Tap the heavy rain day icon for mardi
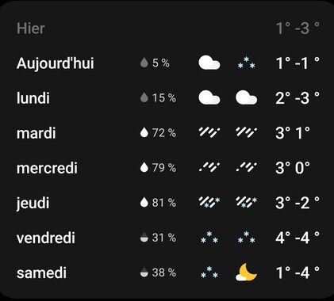334x301 pixels. coord(209,132)
